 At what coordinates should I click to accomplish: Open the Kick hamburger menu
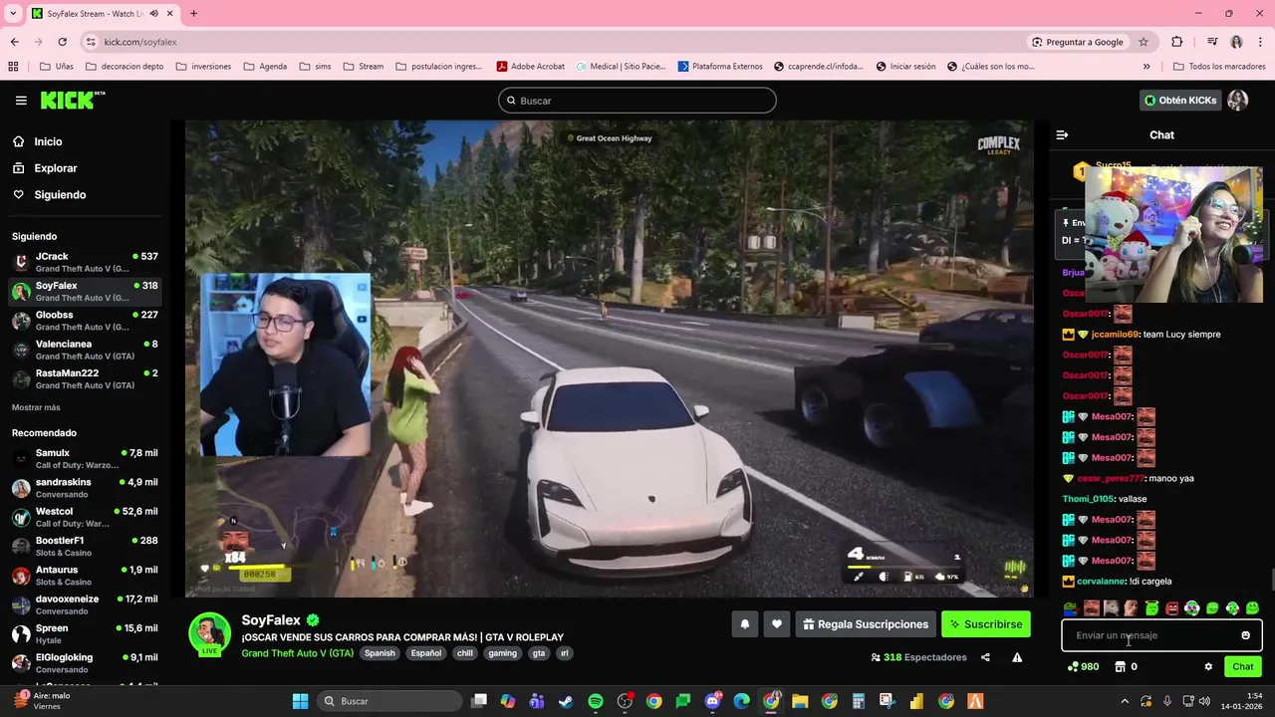[21, 101]
